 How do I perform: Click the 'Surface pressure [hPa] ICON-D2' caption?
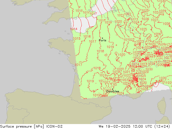click(31, 126)
